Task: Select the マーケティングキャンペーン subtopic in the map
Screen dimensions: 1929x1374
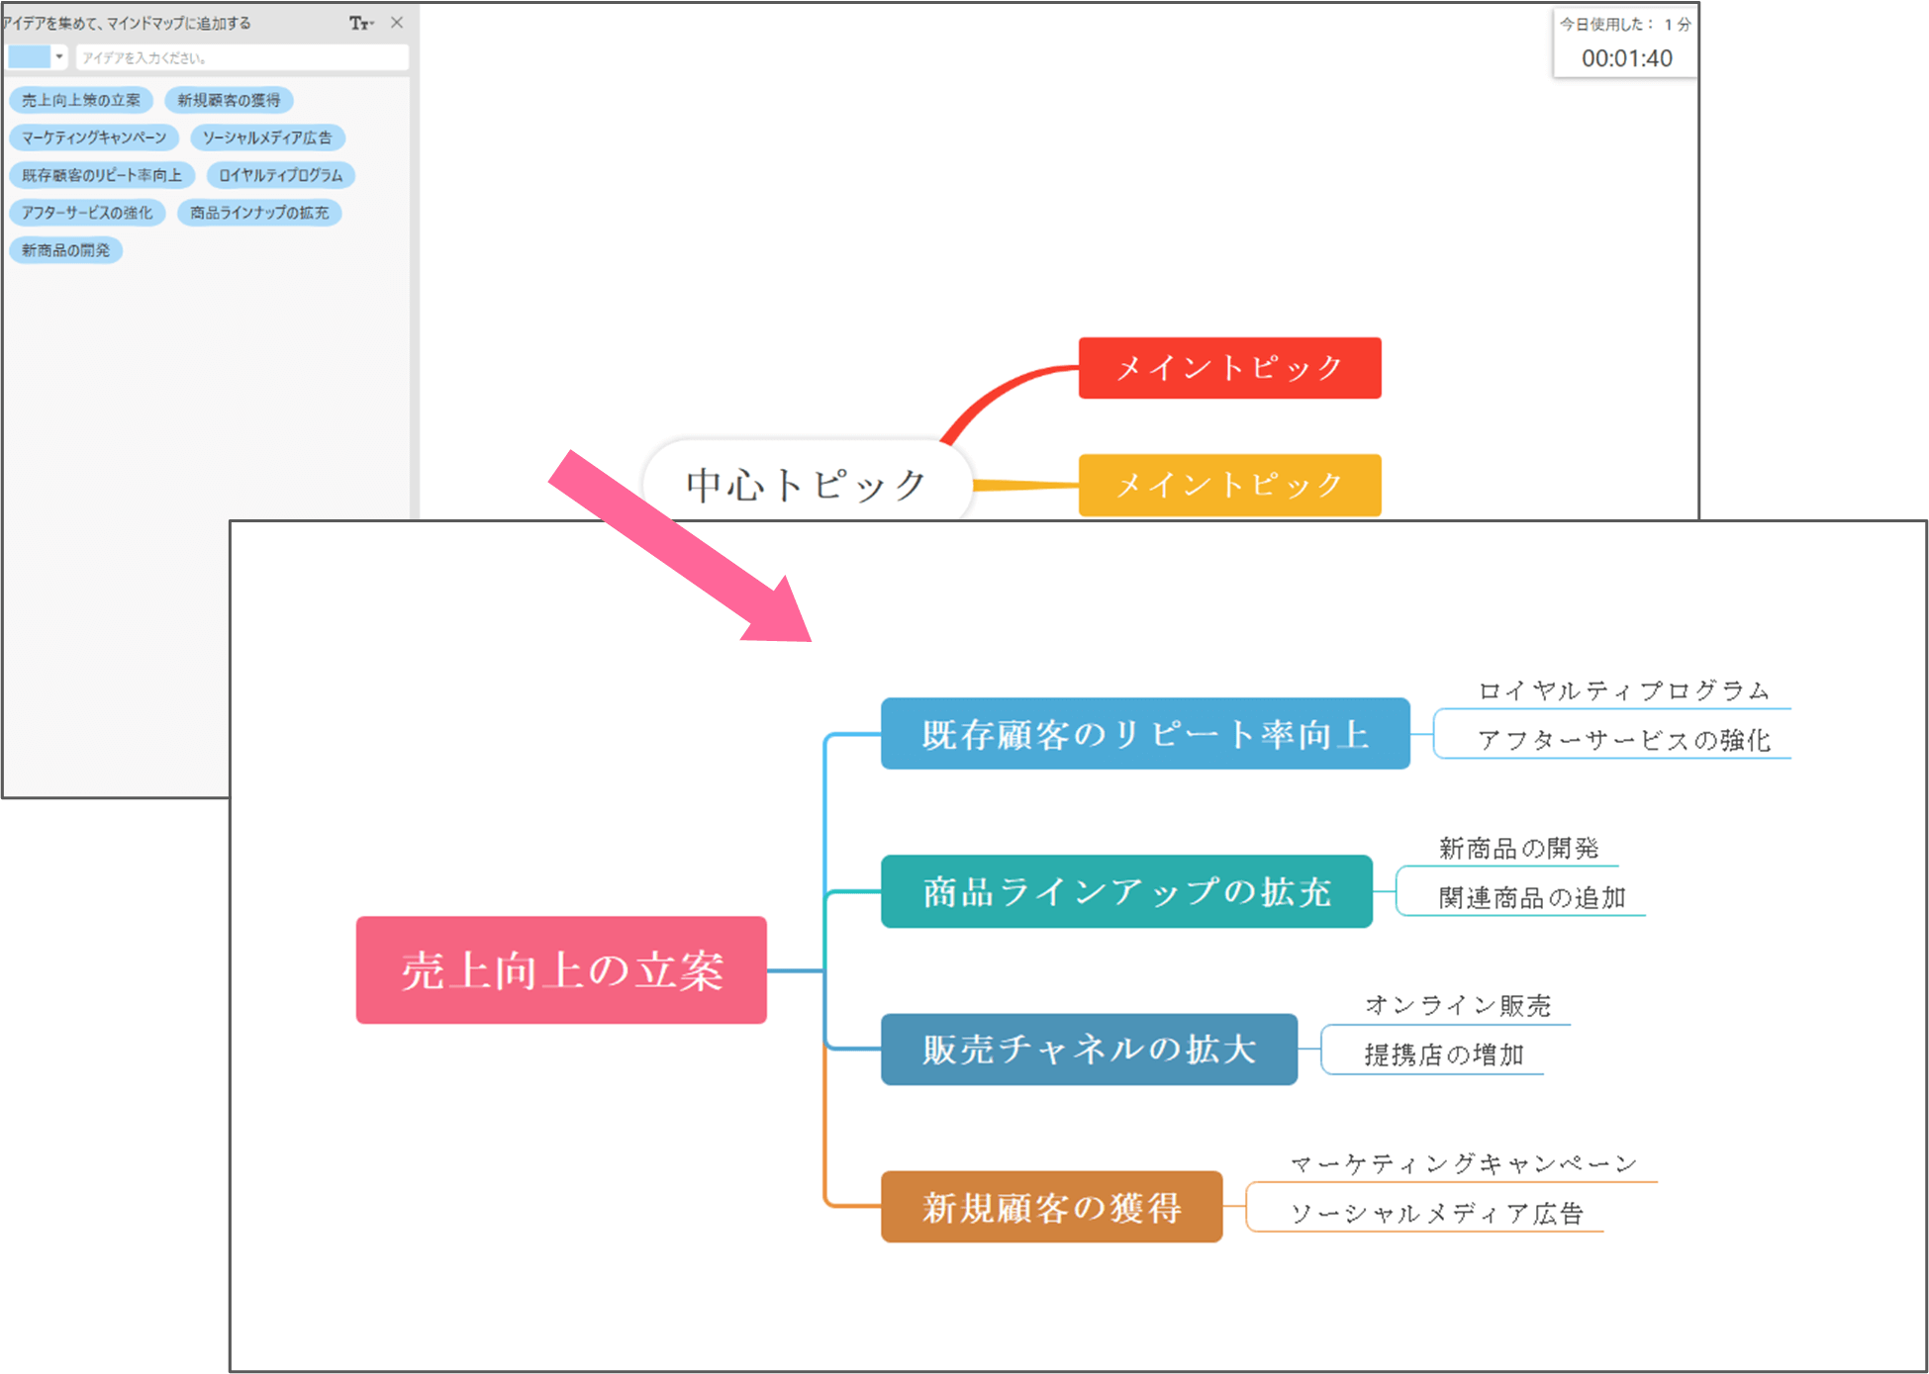Action: pyautogui.click(x=1463, y=1163)
